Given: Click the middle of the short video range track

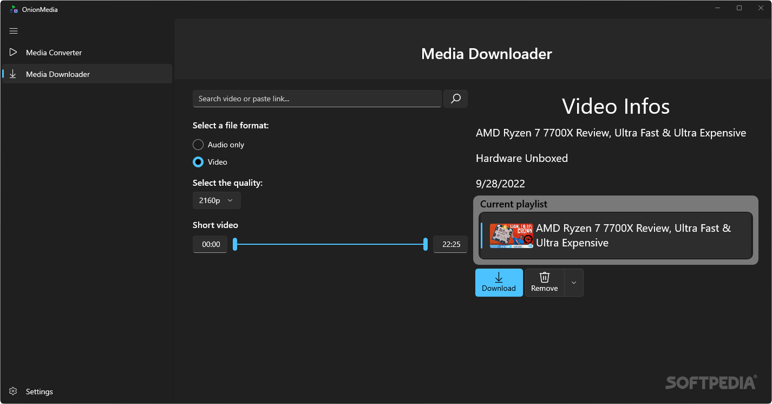Looking at the screenshot, I should pyautogui.click(x=330, y=244).
